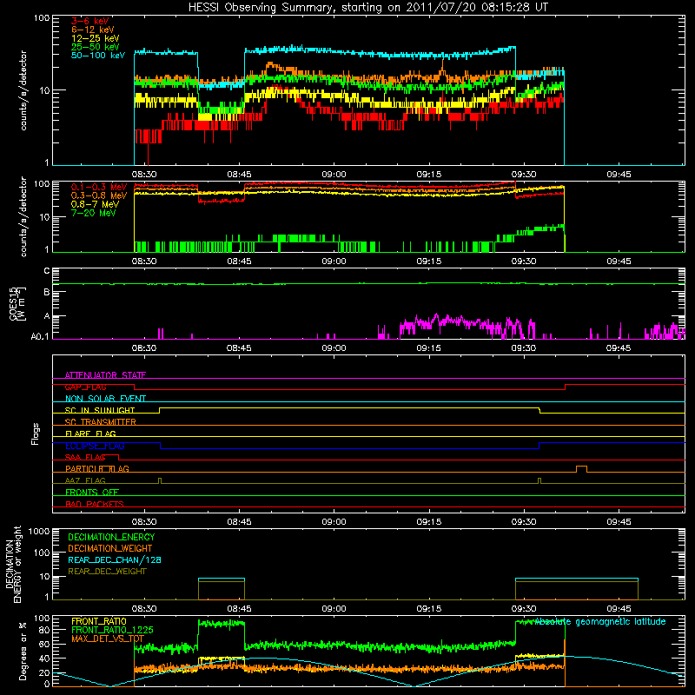Select the GAP_FLAG label
Viewport: 695px width, 695px height.
click(x=85, y=387)
